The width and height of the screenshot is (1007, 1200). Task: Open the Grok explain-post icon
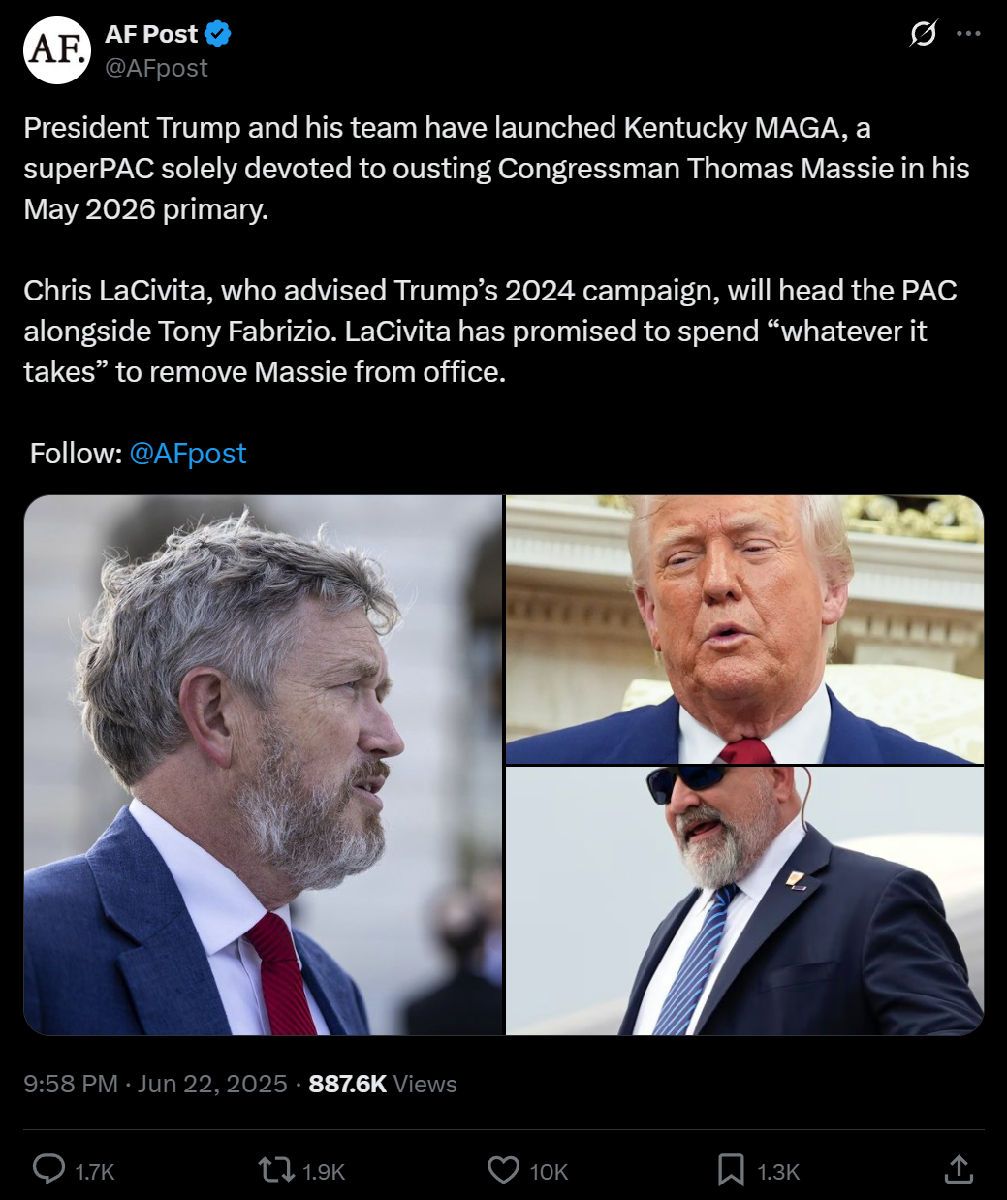point(924,34)
